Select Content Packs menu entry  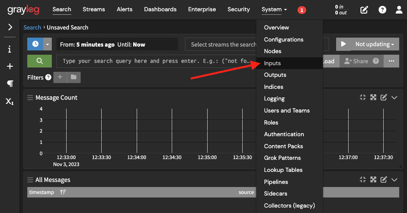point(289,146)
